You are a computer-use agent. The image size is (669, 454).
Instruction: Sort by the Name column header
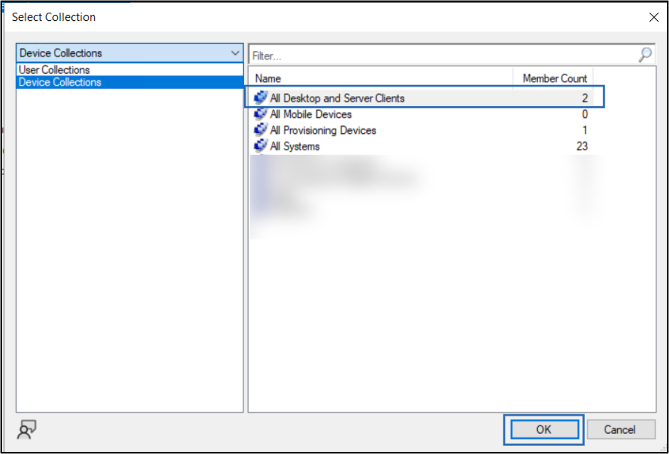point(381,78)
